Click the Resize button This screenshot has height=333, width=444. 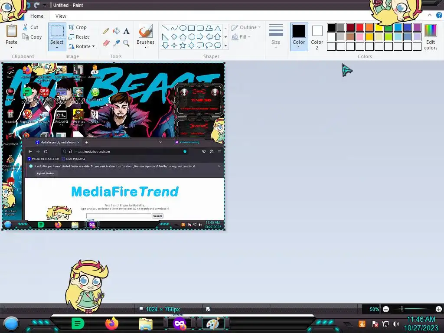click(79, 37)
